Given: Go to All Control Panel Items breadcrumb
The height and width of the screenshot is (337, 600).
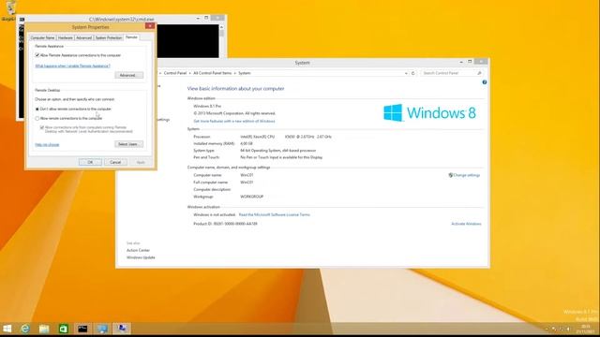Looking at the screenshot, I should coord(213,73).
